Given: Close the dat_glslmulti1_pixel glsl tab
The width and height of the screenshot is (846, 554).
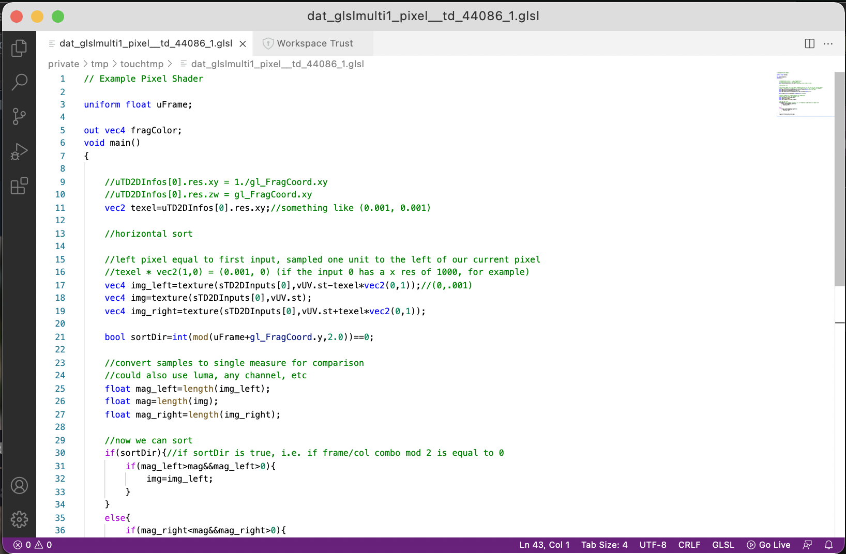Looking at the screenshot, I should click(243, 44).
